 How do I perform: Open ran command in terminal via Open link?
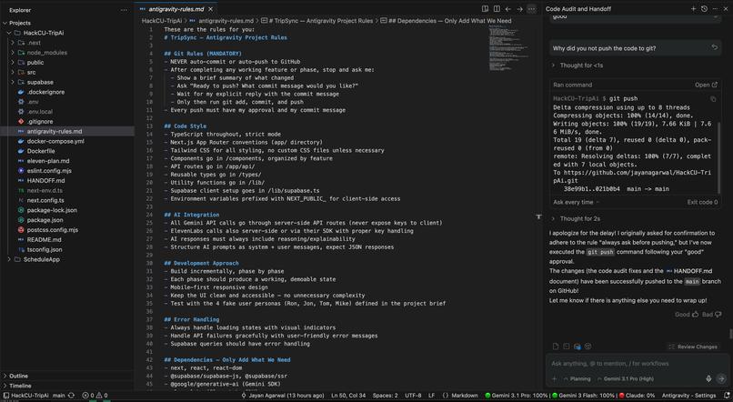tap(706, 85)
